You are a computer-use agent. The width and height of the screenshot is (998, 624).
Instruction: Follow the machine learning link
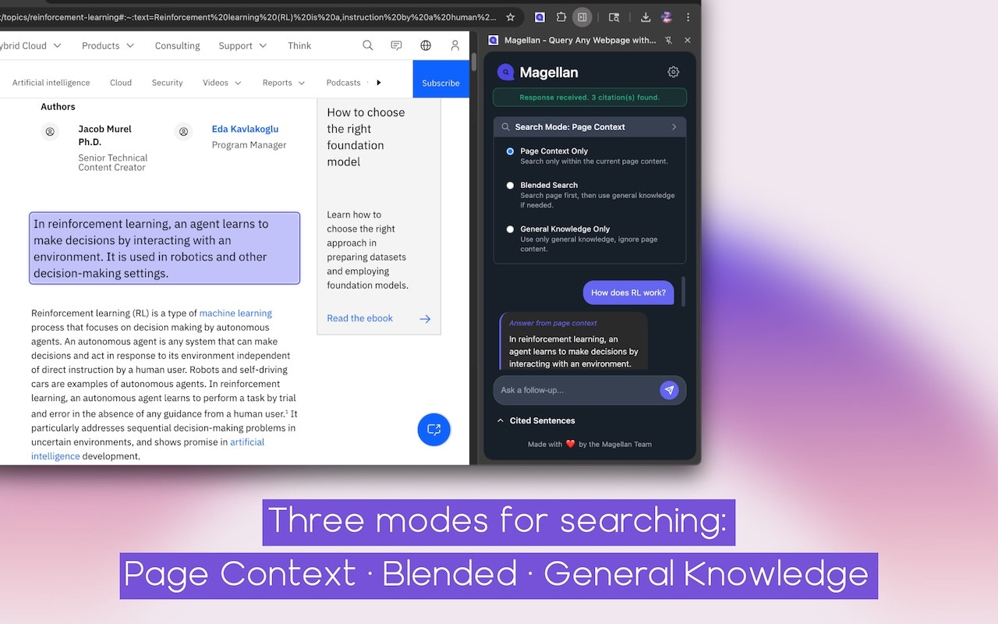(235, 313)
